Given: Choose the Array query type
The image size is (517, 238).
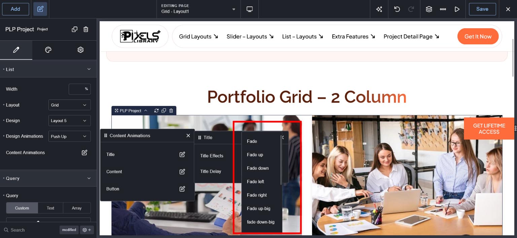Looking at the screenshot, I should 77,208.
